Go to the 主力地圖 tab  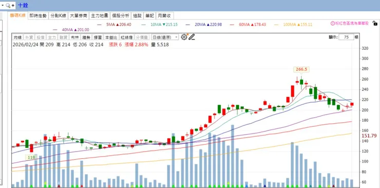point(100,16)
